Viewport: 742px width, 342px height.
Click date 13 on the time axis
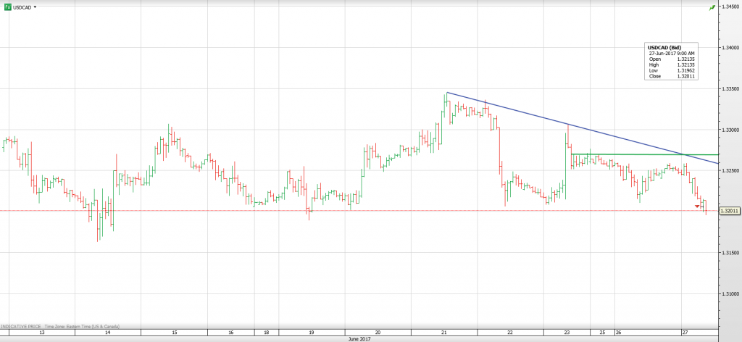click(x=41, y=332)
